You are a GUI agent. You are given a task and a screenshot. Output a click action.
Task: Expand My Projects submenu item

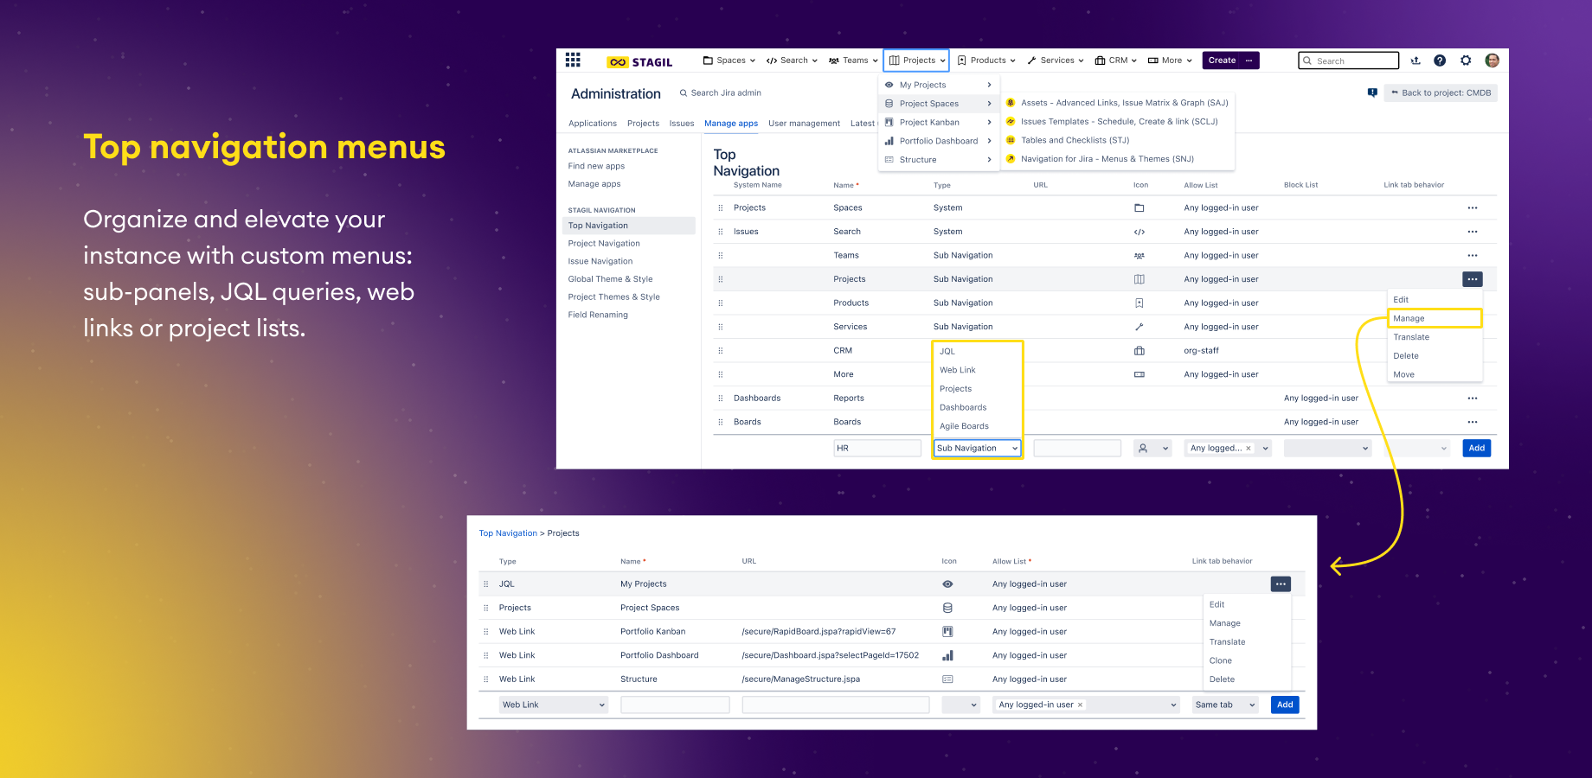pos(939,85)
